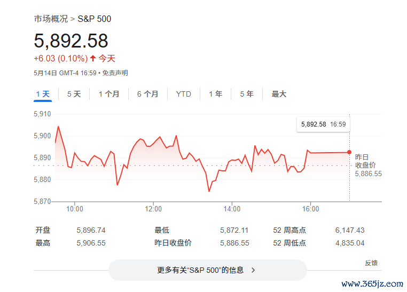Click the 52 周低点 value 4,835.04
The width and height of the screenshot is (407, 292).
tap(350, 243)
